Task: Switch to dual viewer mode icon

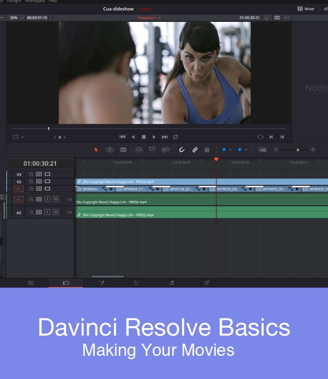Action: [277, 18]
